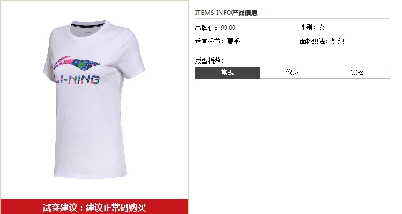
Task: Click the 针织 fabric value
Action: point(338,41)
